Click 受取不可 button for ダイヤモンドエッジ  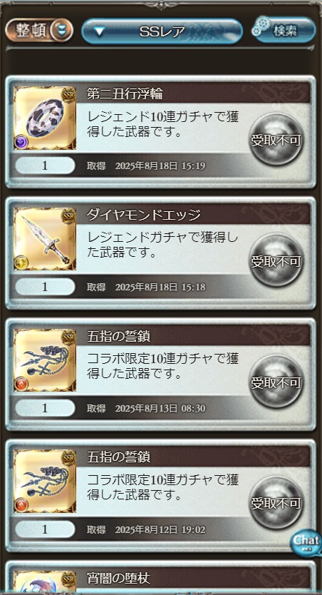click(276, 260)
